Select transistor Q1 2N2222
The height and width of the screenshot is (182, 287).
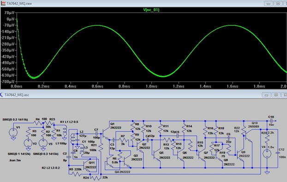[106, 134]
